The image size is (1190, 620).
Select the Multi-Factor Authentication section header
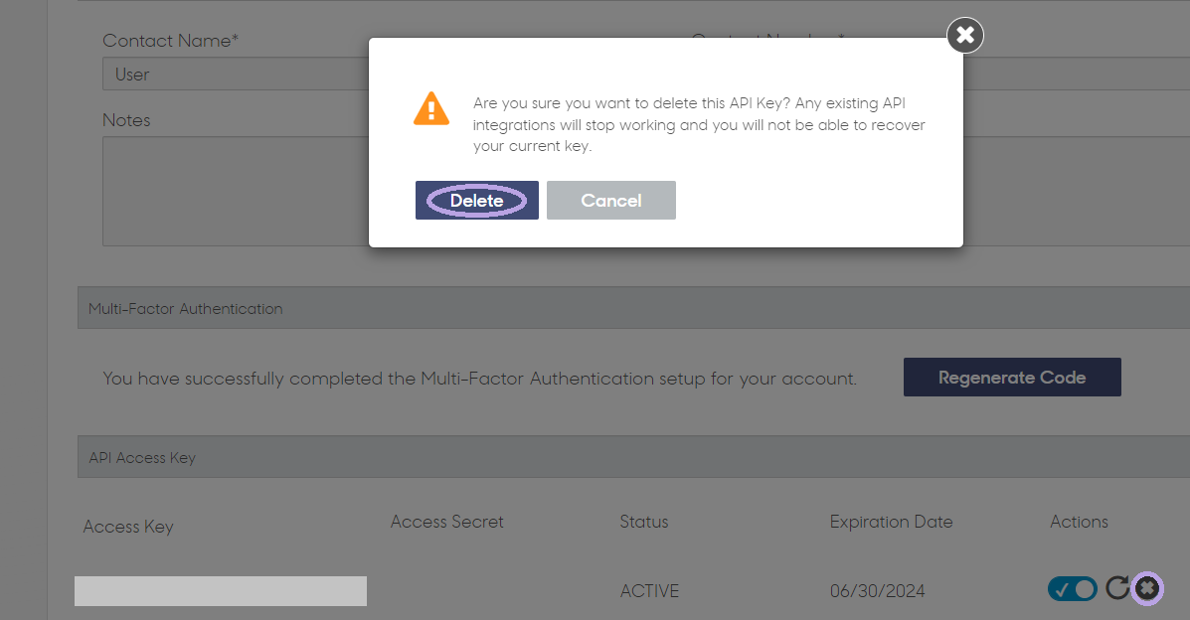point(633,308)
